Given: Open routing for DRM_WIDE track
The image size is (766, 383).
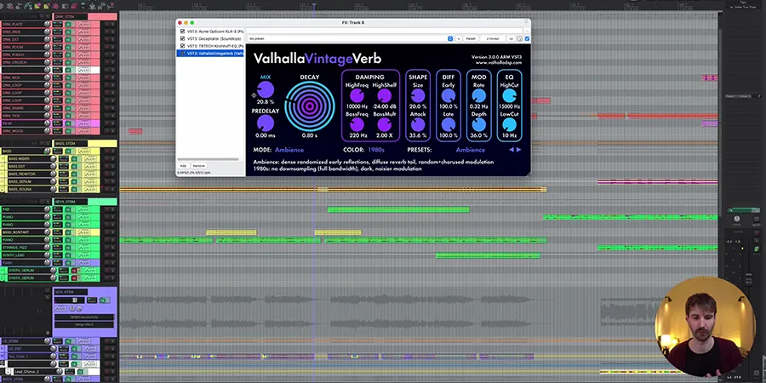Looking at the screenshot, I should [x=58, y=31].
